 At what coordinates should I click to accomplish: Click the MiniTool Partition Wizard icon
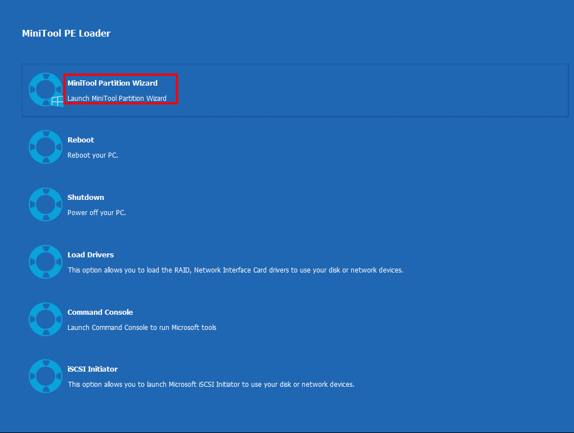(x=45, y=90)
